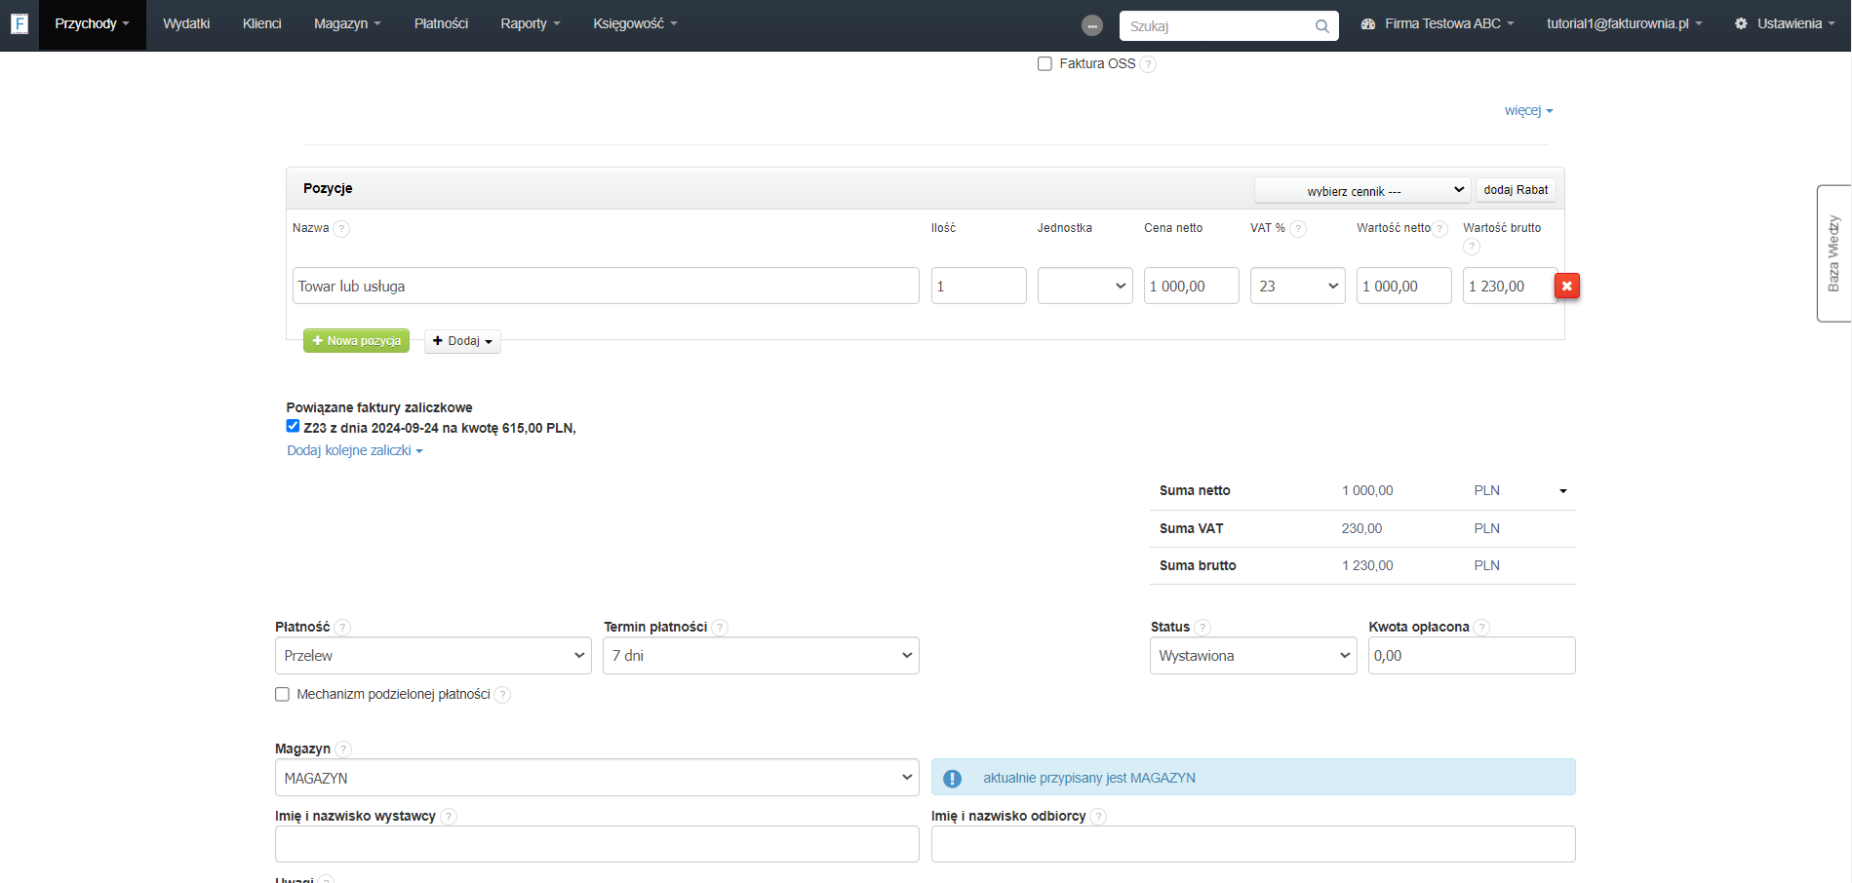Open help icon beside Płatność label
The image size is (1852, 883).
point(342,628)
